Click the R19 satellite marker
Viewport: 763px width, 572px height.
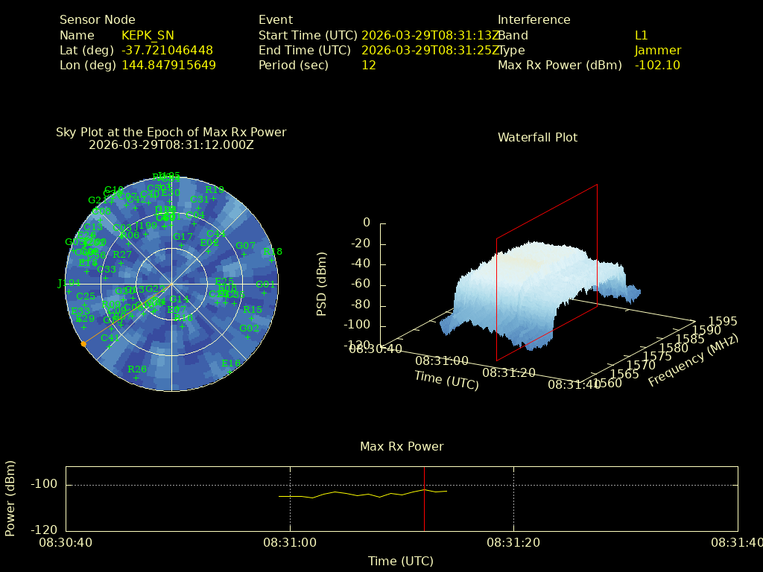pyautogui.click(x=213, y=198)
